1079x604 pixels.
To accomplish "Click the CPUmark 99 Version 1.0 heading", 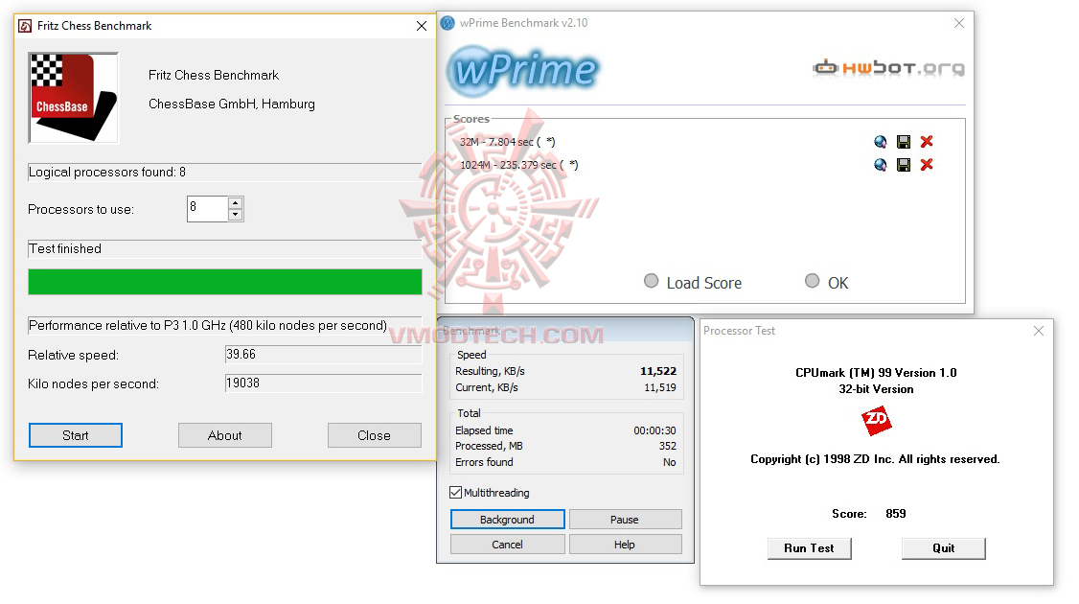I will (x=876, y=373).
